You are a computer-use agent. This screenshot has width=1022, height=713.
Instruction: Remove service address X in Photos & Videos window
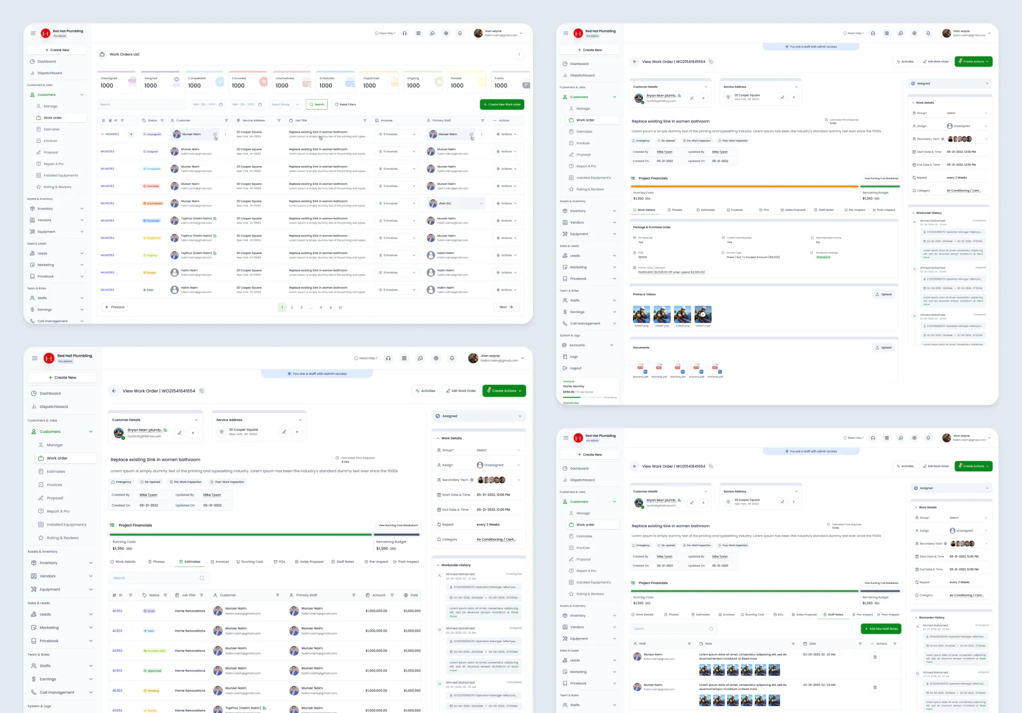point(794,97)
